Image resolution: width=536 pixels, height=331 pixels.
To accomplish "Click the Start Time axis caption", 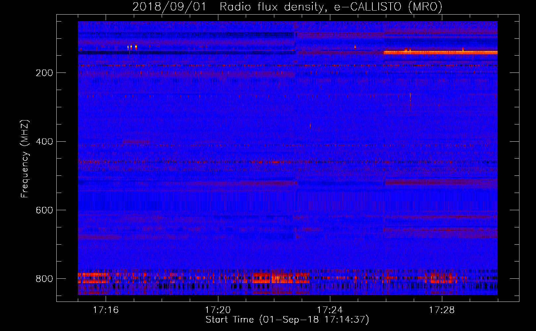I will point(287,320).
